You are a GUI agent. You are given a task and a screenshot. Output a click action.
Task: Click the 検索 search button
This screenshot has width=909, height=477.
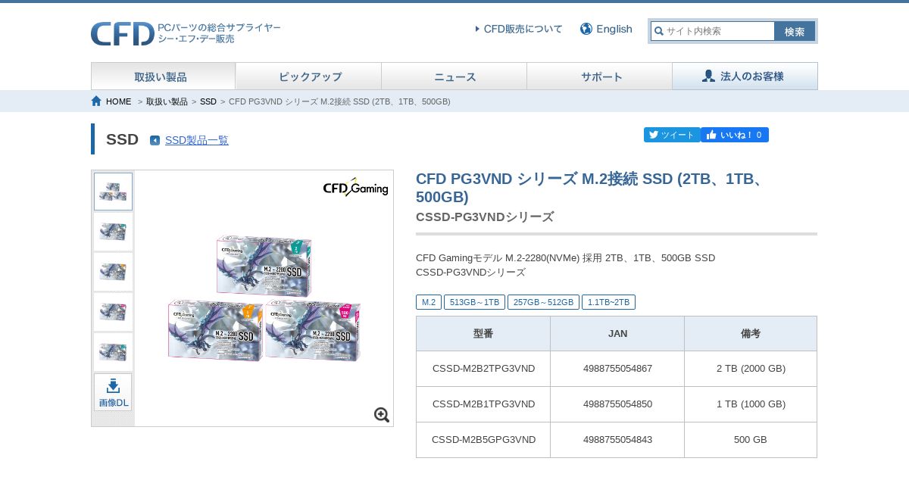click(795, 31)
